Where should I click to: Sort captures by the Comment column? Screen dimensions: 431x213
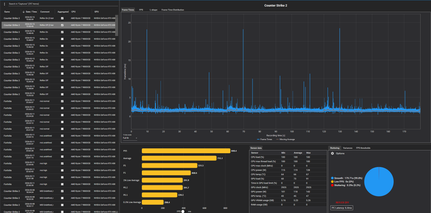(45, 12)
